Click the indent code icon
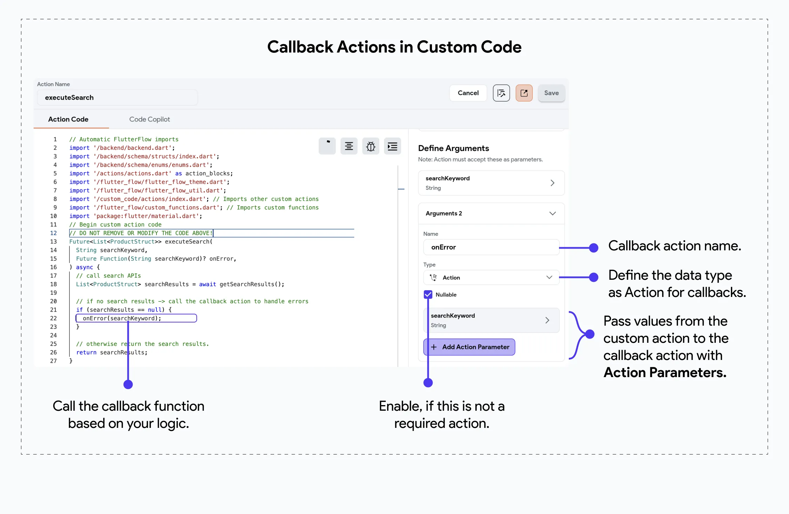This screenshot has height=514, width=789. click(392, 146)
